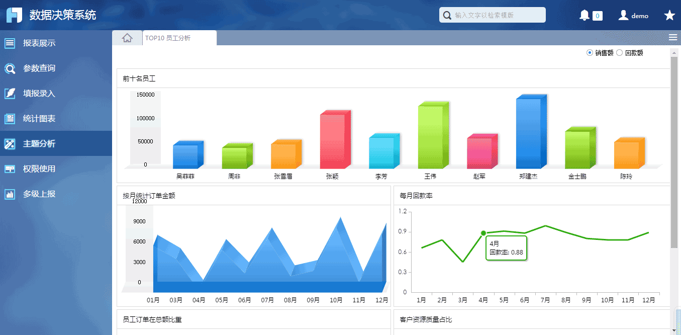This screenshot has height=335, width=681.
Task: Switch to 回款额 option
Action: (619, 52)
